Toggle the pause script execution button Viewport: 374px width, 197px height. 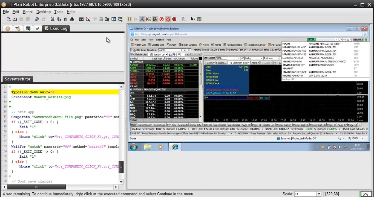click(129, 19)
